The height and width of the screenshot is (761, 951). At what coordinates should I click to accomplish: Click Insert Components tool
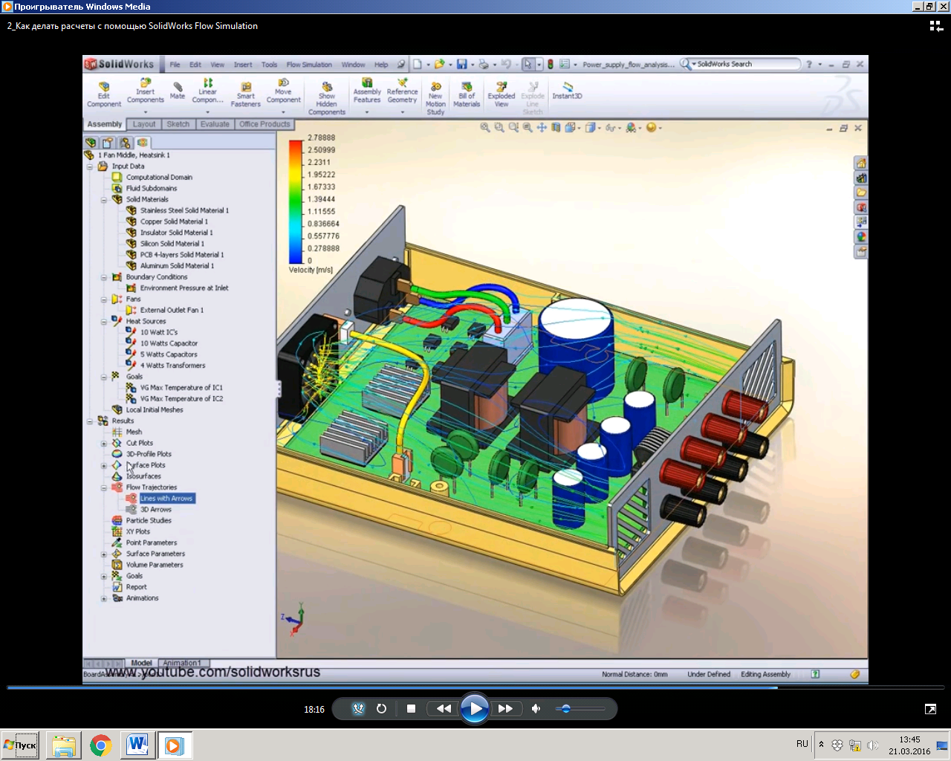click(146, 91)
